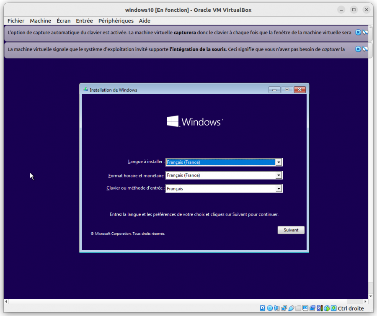377x316 pixels.
Task: Click the VM features CPU indicator icon
Action: (320, 308)
